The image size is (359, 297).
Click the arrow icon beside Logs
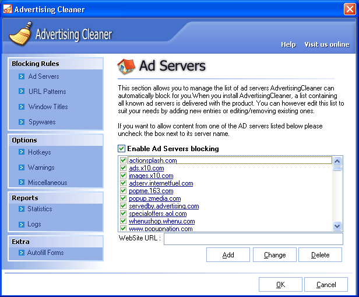click(x=22, y=224)
